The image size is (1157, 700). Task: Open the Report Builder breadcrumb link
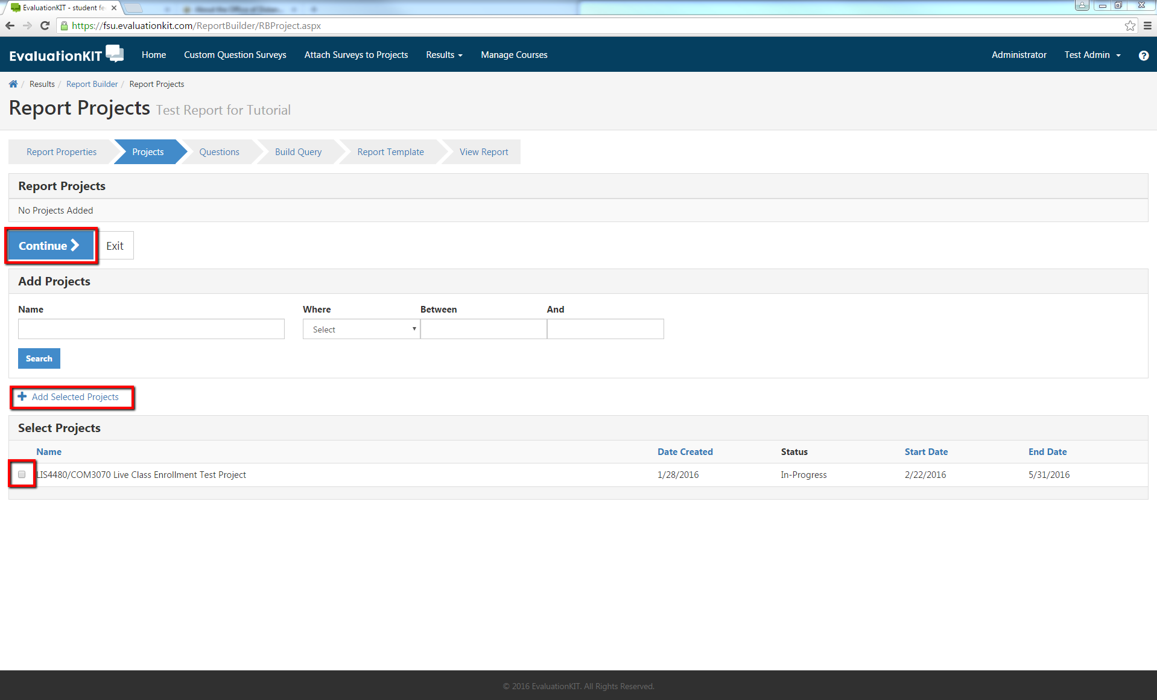point(92,84)
